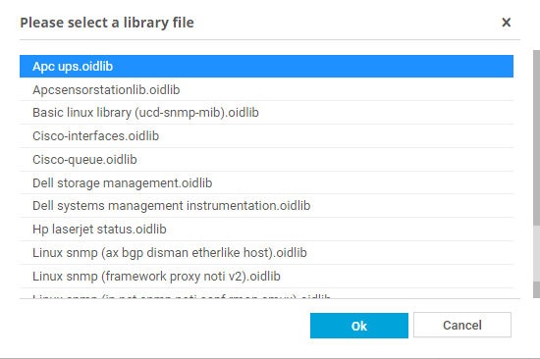This screenshot has width=540, height=359.
Task: Confirm selection with Ok button
Action: pyautogui.click(x=358, y=326)
